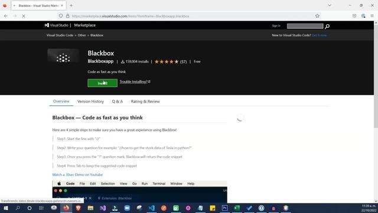Open Sticky Notes from the taskbar
Image resolution: width=378 pixels, height=213 pixels.
point(213,208)
